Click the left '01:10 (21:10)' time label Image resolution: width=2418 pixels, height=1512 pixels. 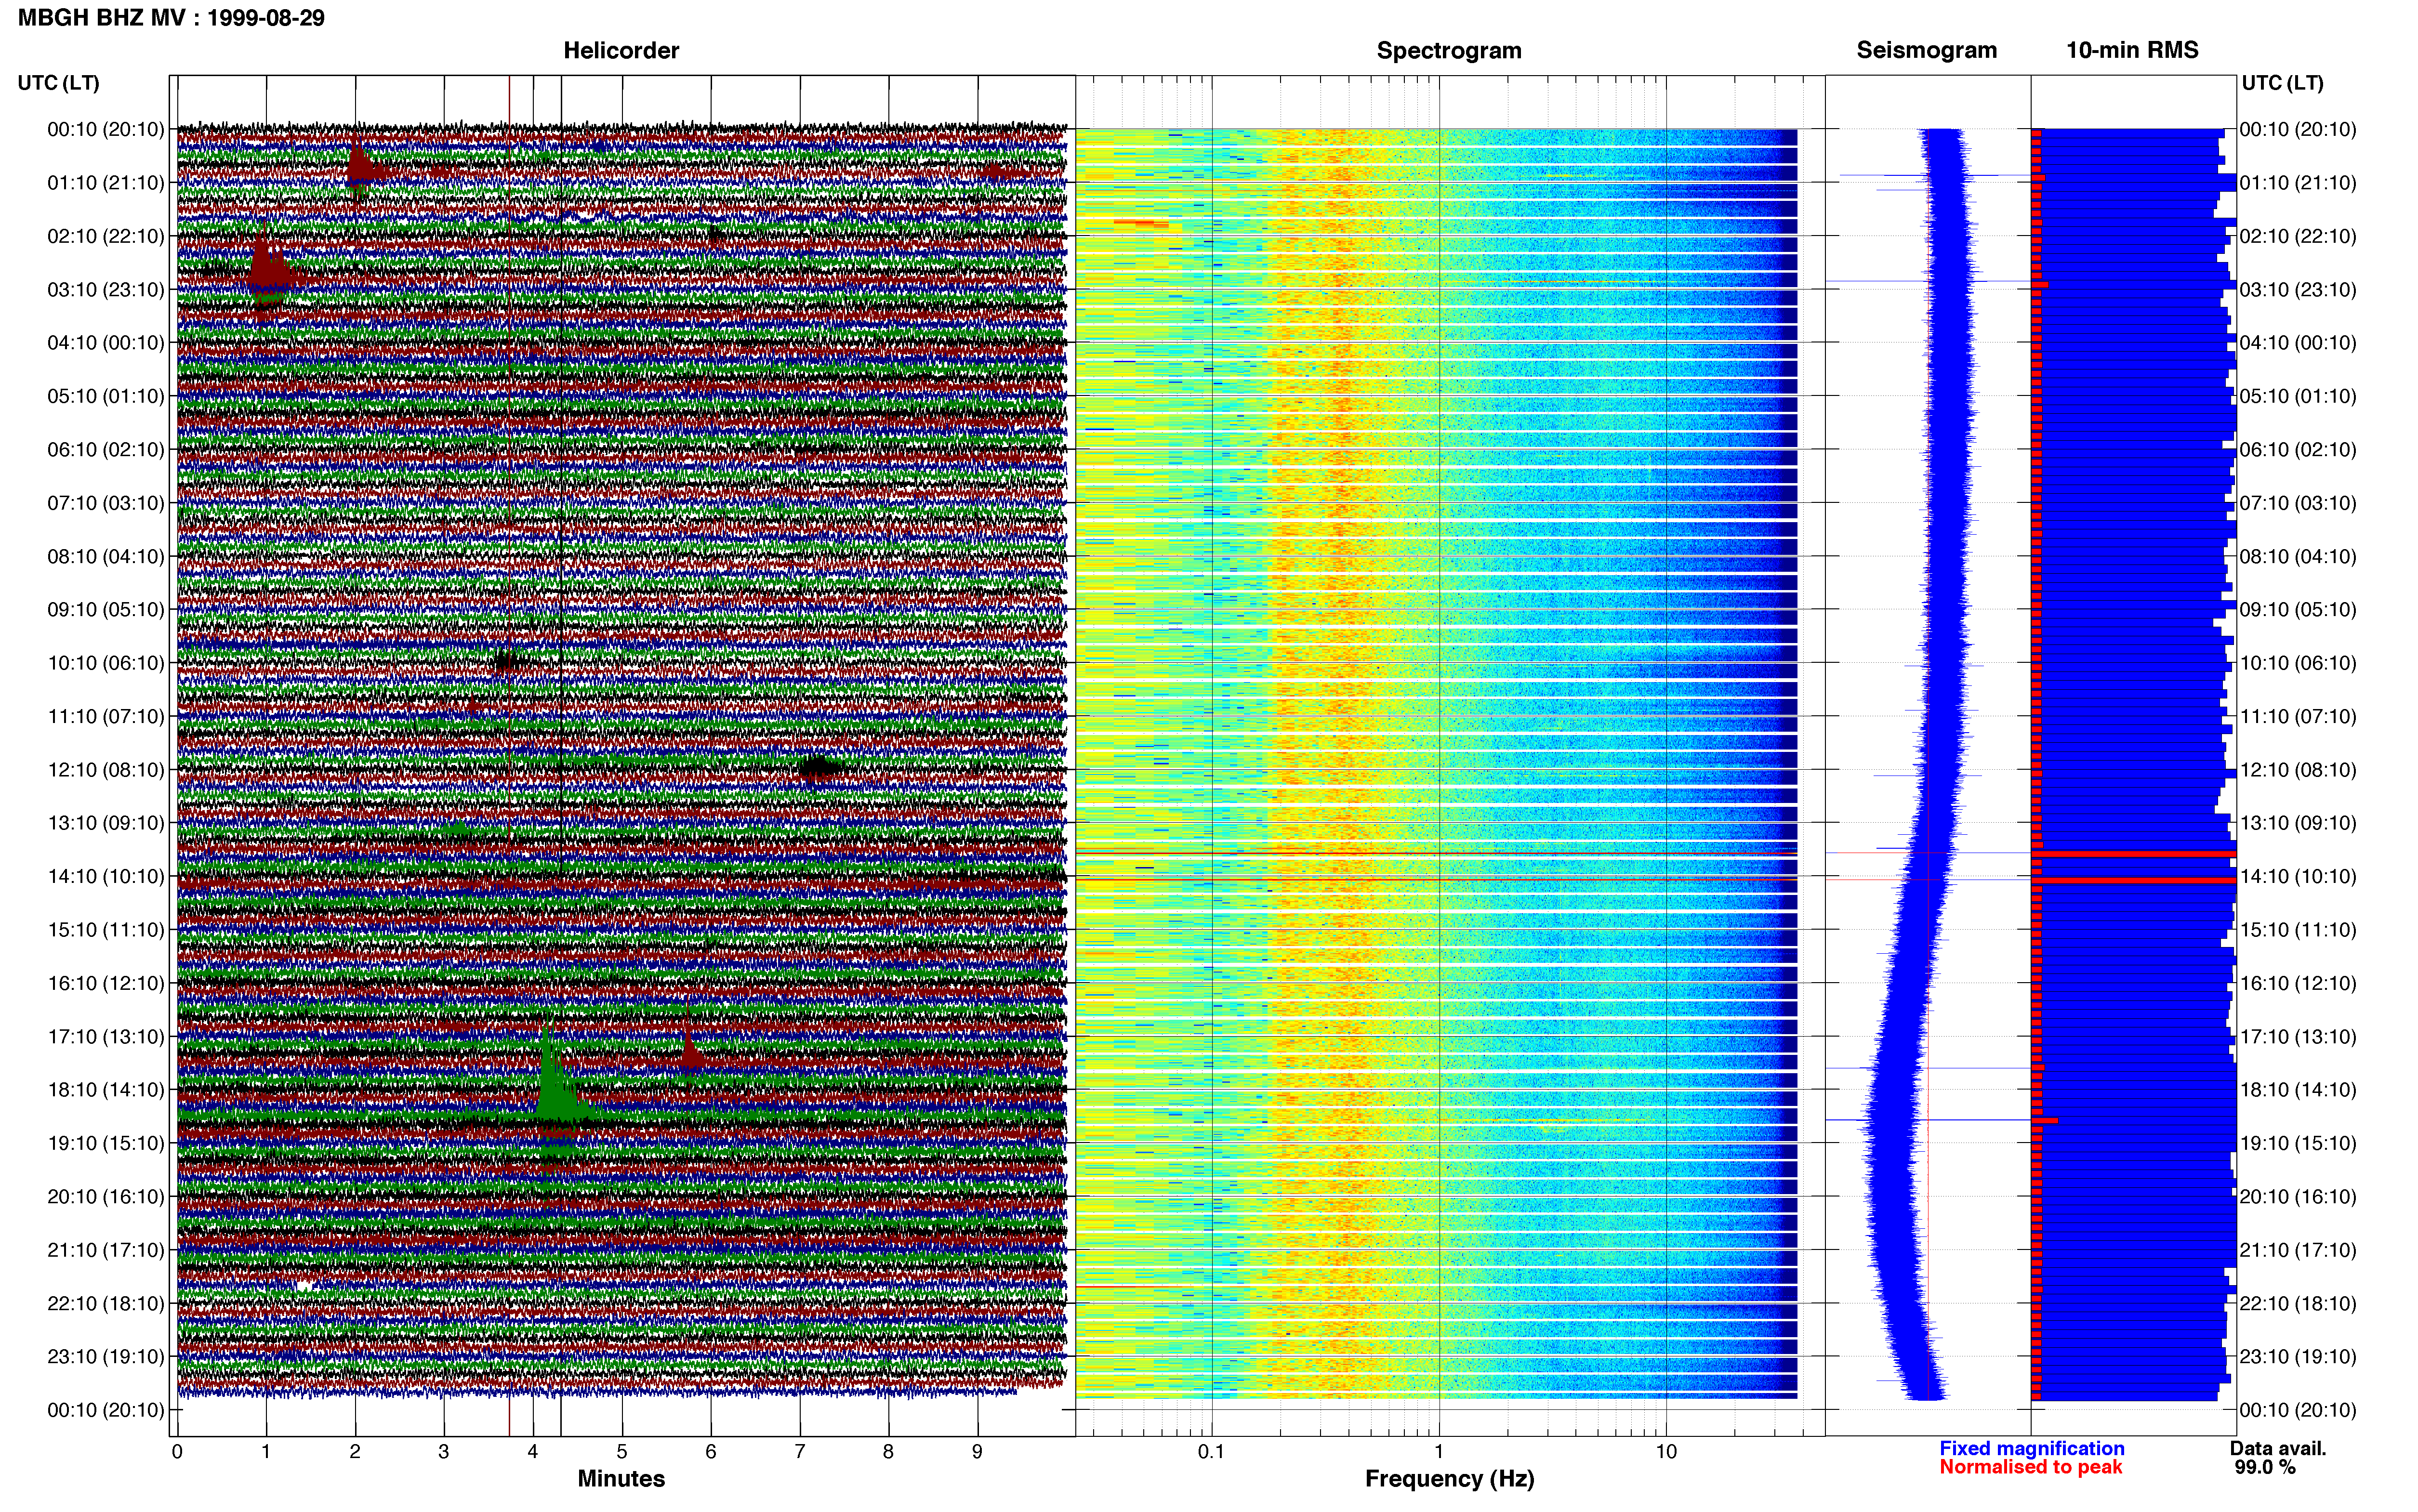click(x=106, y=183)
